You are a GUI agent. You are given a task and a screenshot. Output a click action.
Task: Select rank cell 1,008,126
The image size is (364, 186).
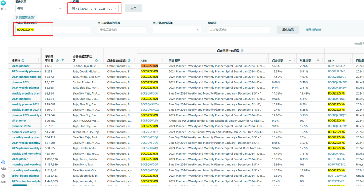click(x=51, y=159)
